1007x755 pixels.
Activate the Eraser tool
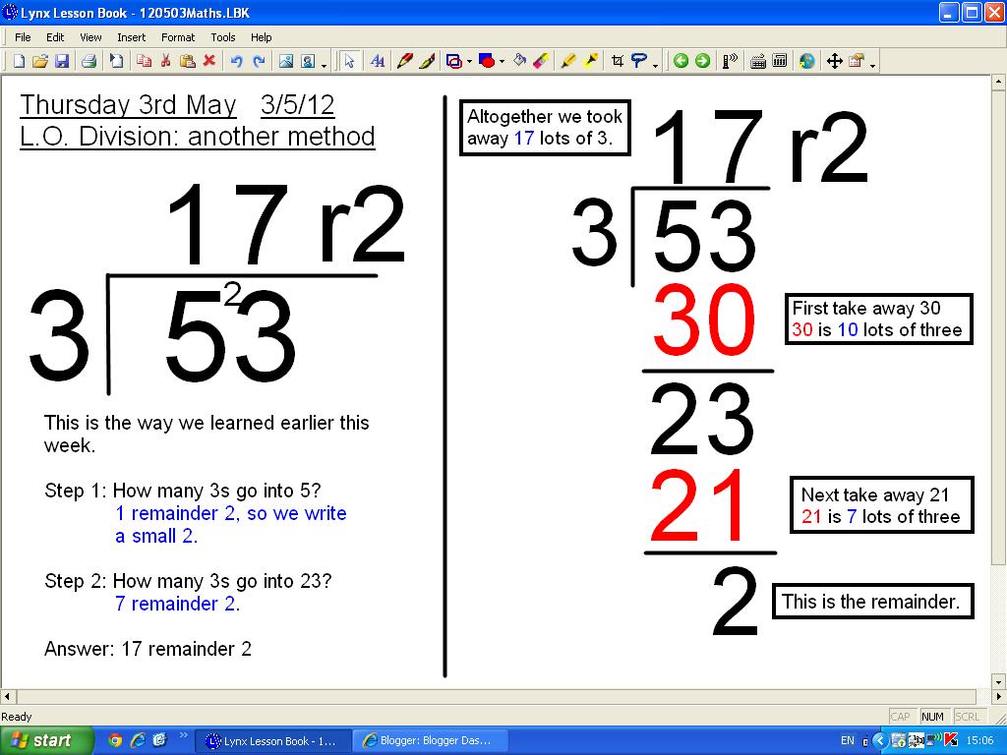point(540,61)
